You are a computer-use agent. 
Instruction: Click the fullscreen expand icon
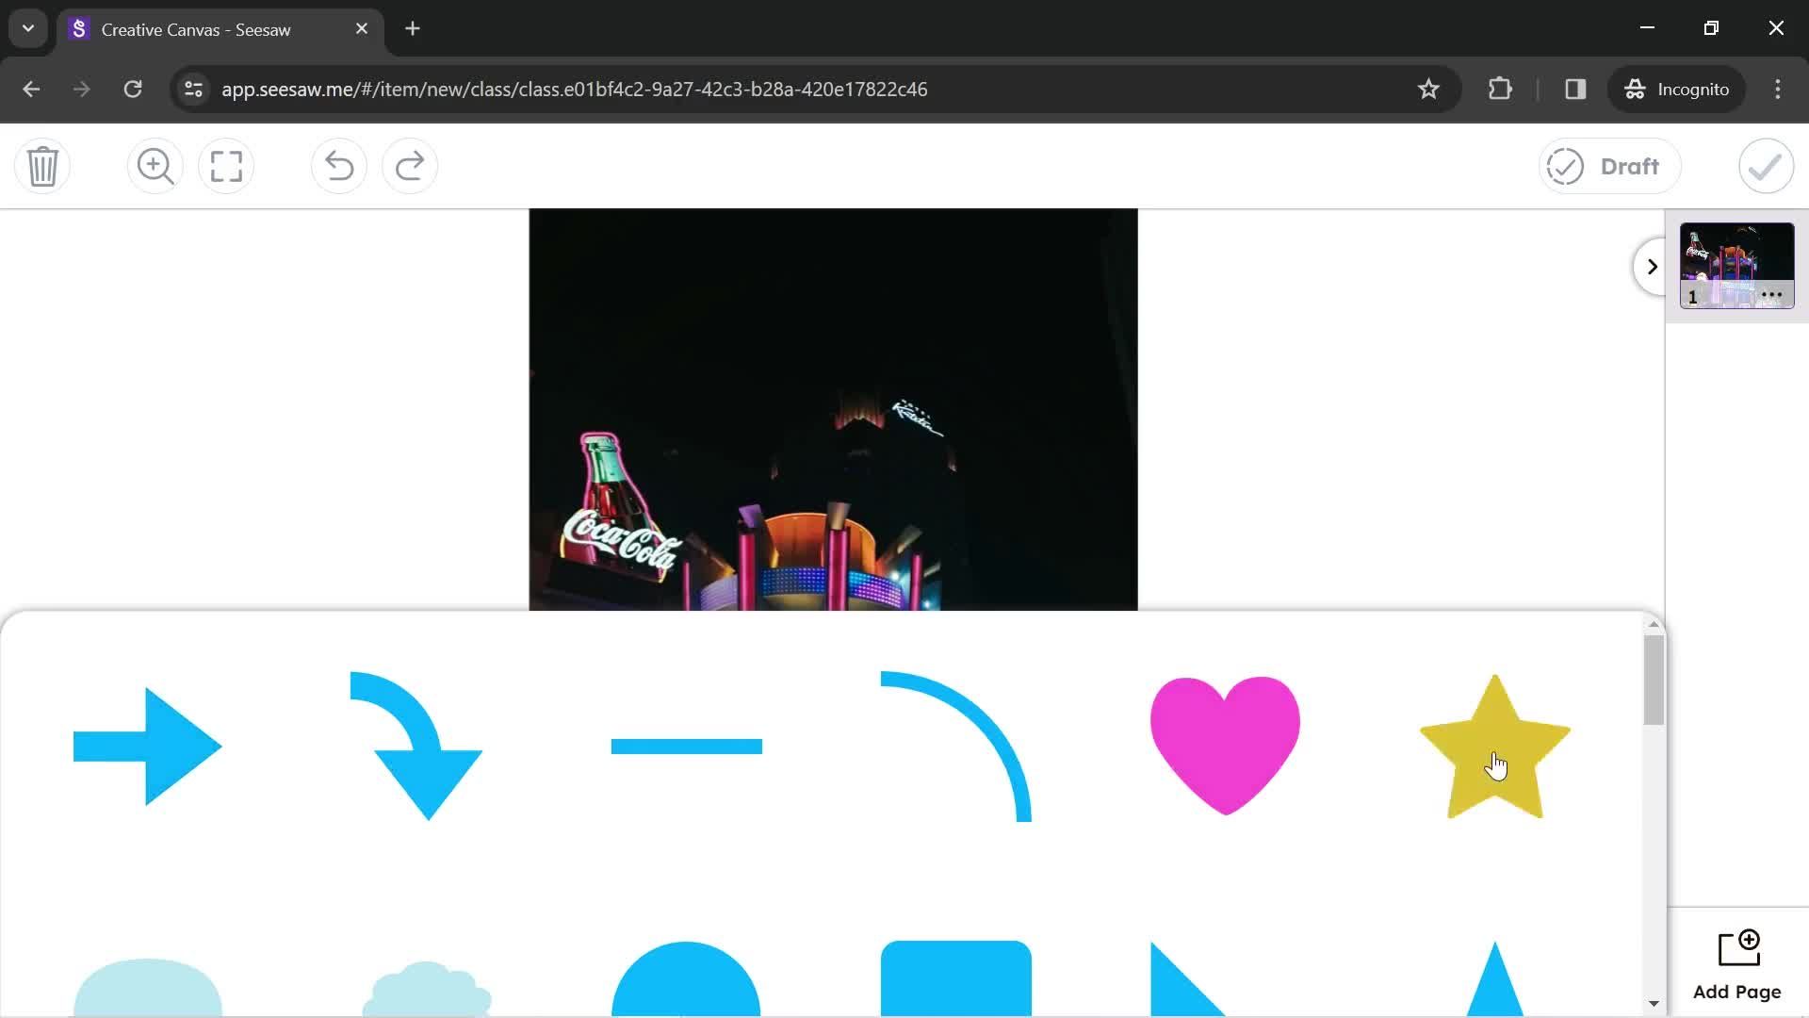pos(225,165)
